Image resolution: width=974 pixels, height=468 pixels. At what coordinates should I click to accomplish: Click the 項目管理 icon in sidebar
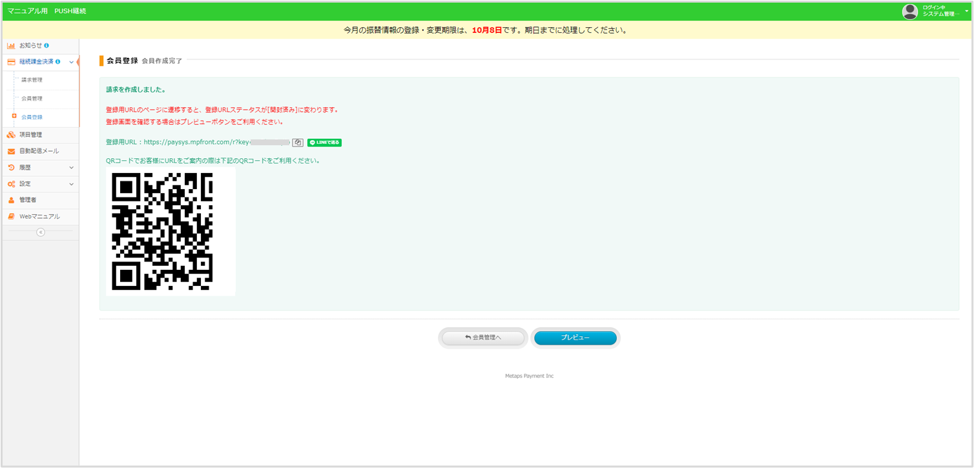pyautogui.click(x=11, y=135)
